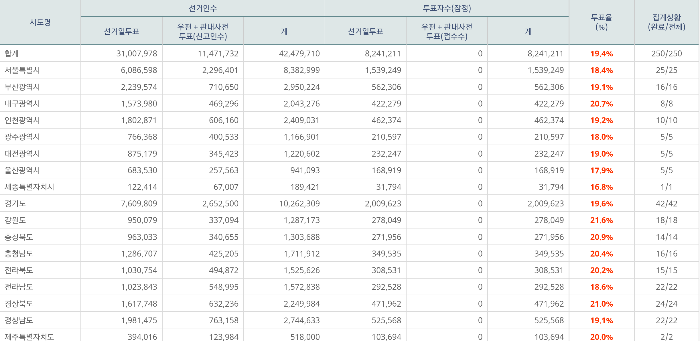Image resolution: width=700 pixels, height=341 pixels.
Task: Click the 합계 turnout value 19.4%
Action: click(x=601, y=54)
